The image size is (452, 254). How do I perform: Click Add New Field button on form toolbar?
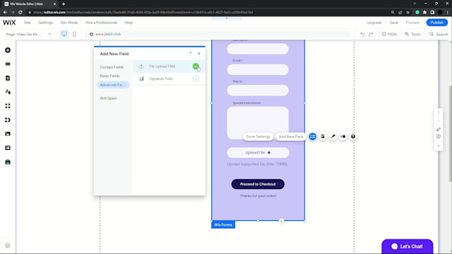coord(291,137)
